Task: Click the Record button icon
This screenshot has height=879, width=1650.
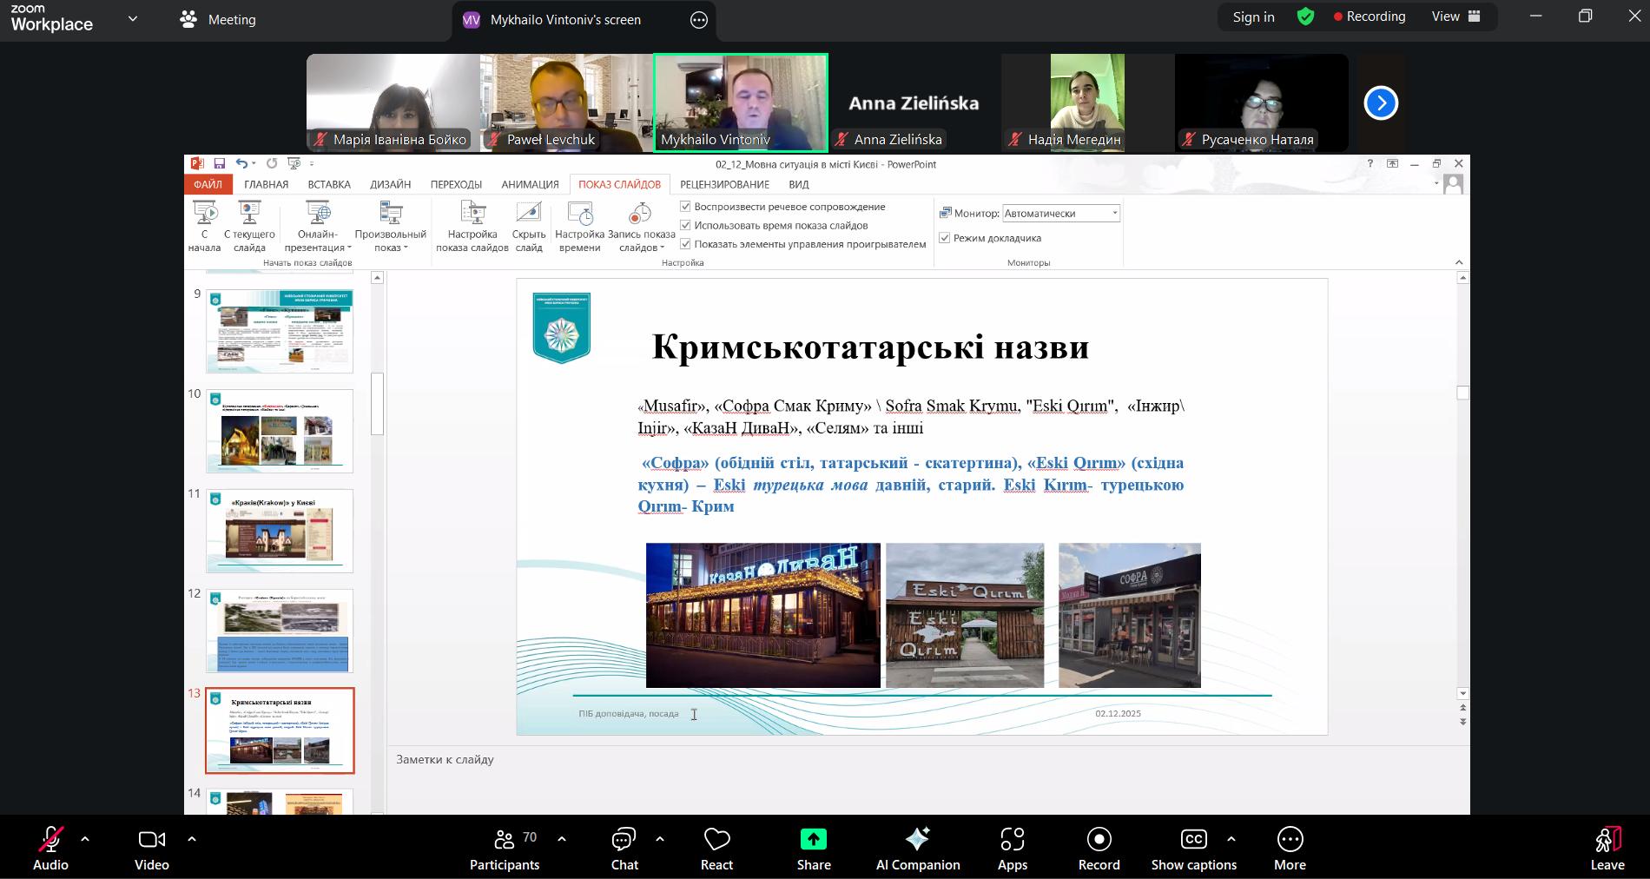Action: click(x=1099, y=839)
